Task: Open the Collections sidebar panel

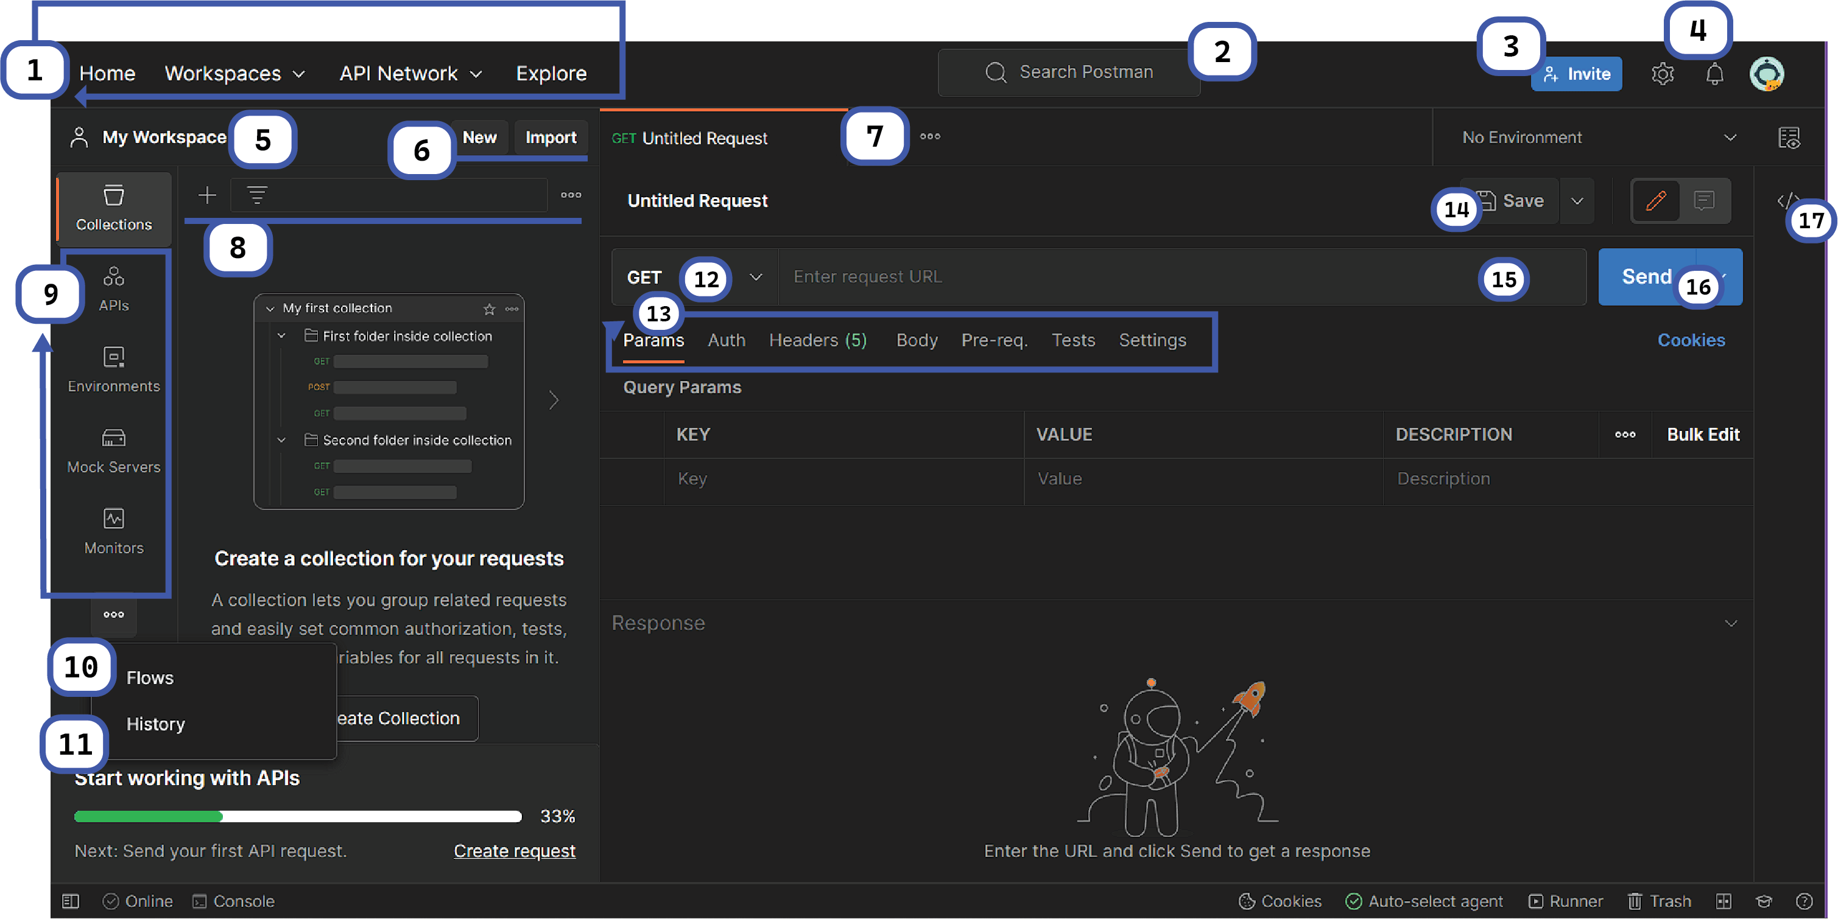Action: coord(114,208)
